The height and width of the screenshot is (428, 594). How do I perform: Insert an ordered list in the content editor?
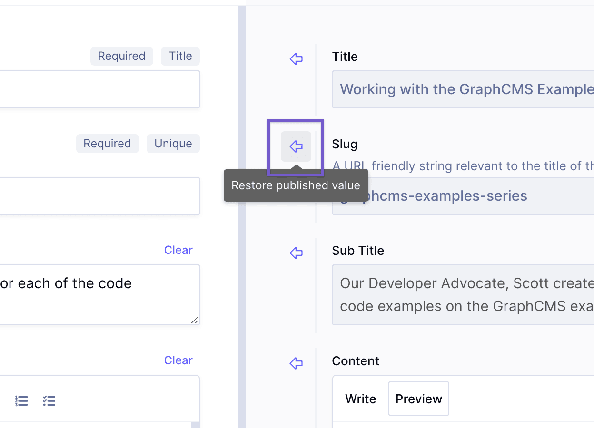[x=21, y=401]
